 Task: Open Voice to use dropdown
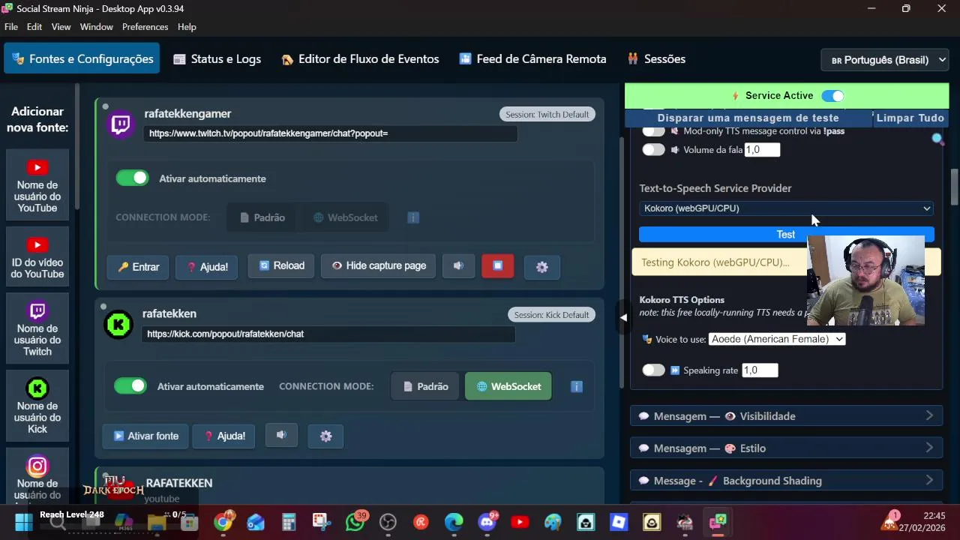(777, 339)
